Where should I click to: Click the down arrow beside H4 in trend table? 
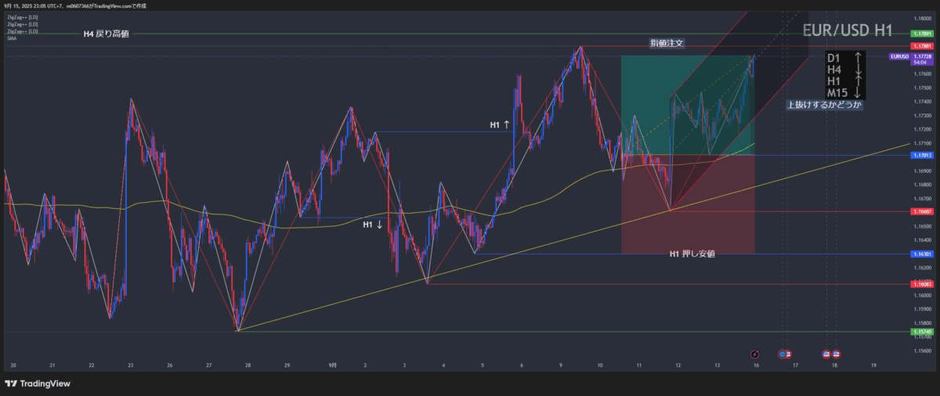click(859, 70)
